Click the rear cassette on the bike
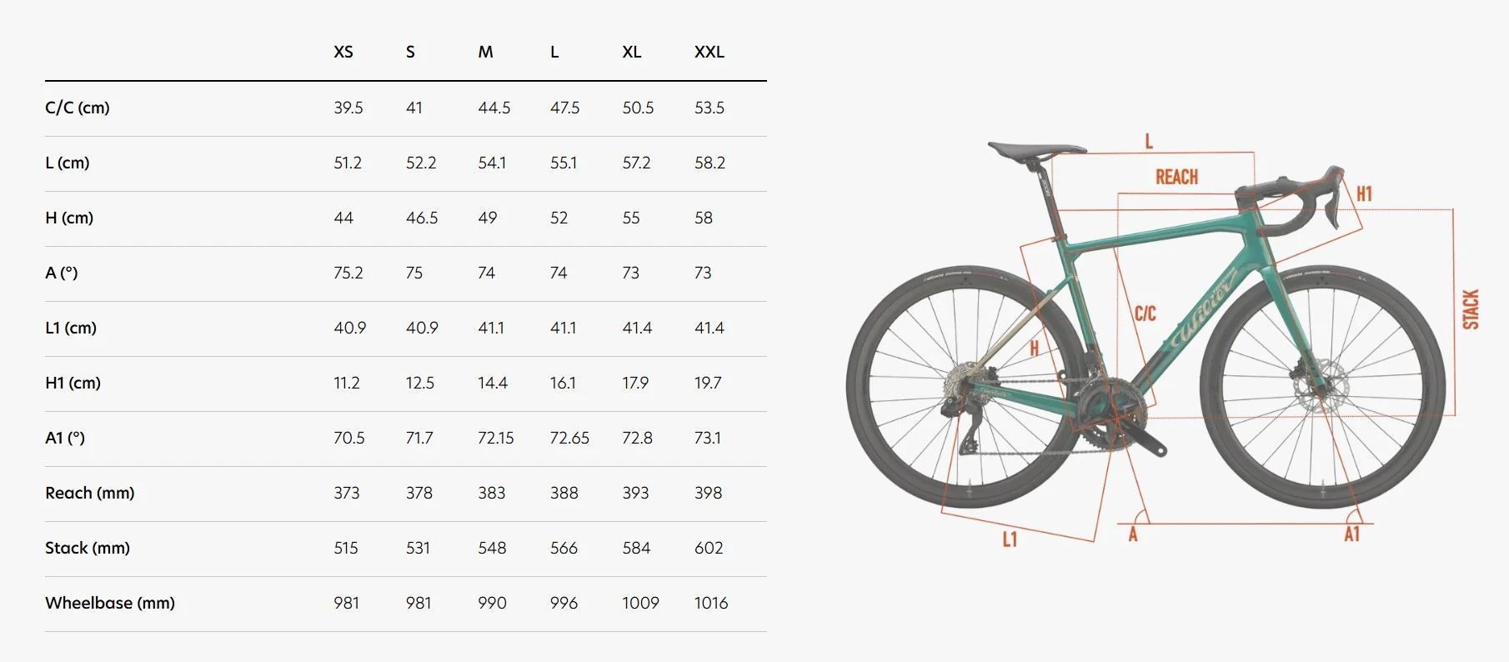 click(x=963, y=387)
